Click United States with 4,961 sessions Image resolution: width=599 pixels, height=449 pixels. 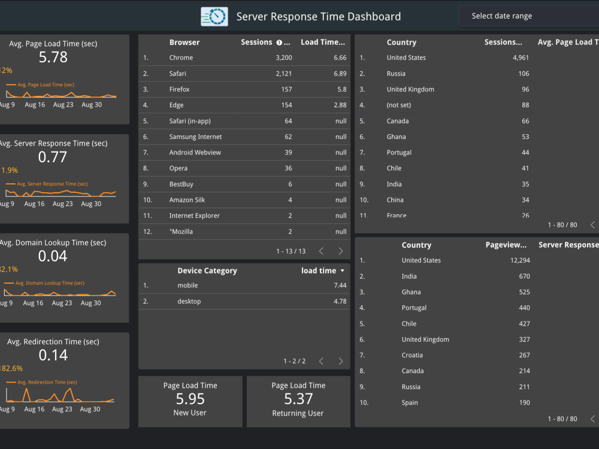[x=477, y=57]
